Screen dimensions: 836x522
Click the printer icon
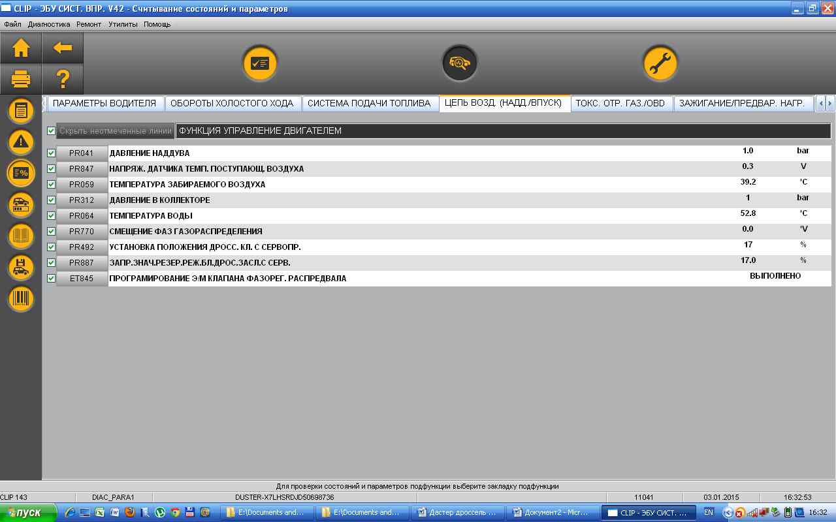[x=21, y=80]
